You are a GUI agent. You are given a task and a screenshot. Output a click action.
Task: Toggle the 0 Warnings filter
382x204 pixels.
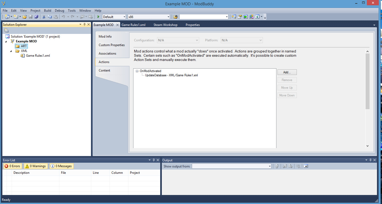36,166
